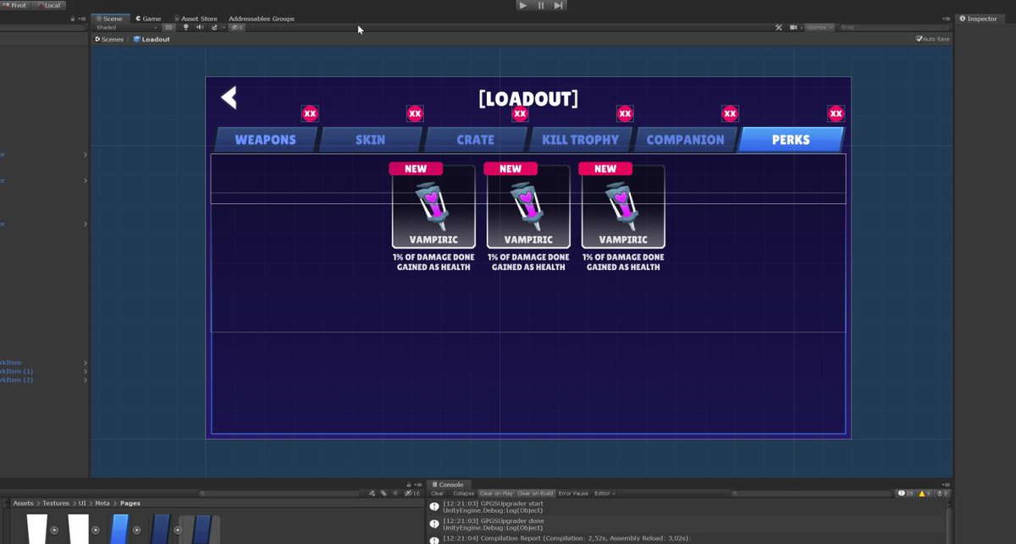Select the SKIN loadout tab

[x=370, y=140]
